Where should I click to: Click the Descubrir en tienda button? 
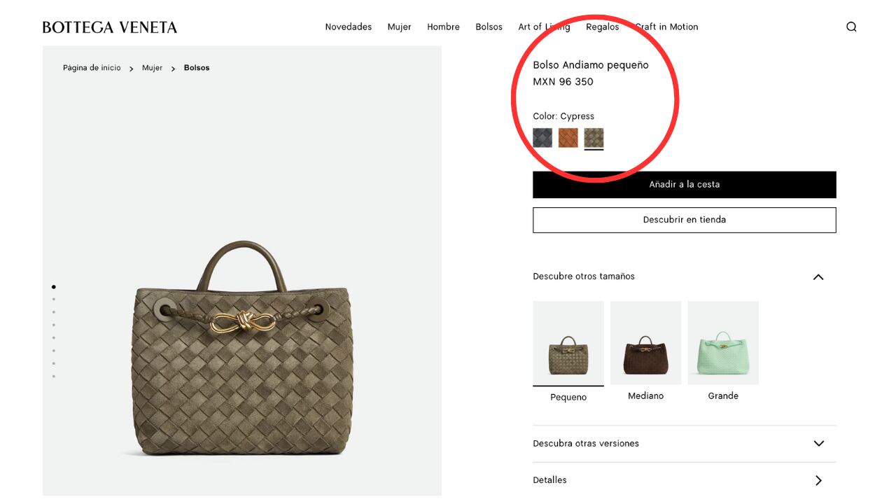[x=684, y=219]
